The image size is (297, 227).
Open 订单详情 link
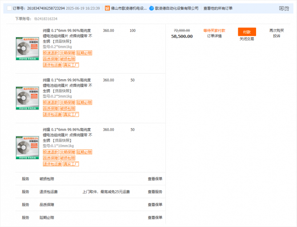[214, 36]
